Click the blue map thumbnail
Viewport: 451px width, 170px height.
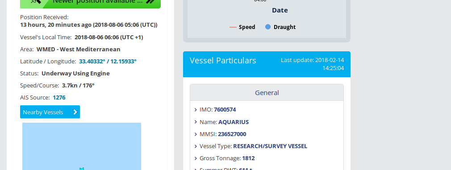[x=82, y=146]
